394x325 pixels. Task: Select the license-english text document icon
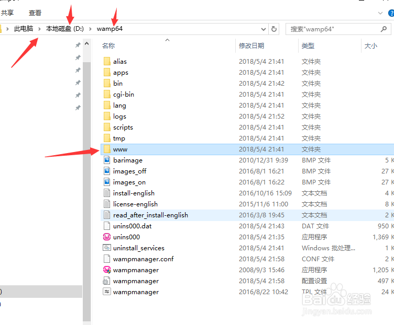click(107, 204)
